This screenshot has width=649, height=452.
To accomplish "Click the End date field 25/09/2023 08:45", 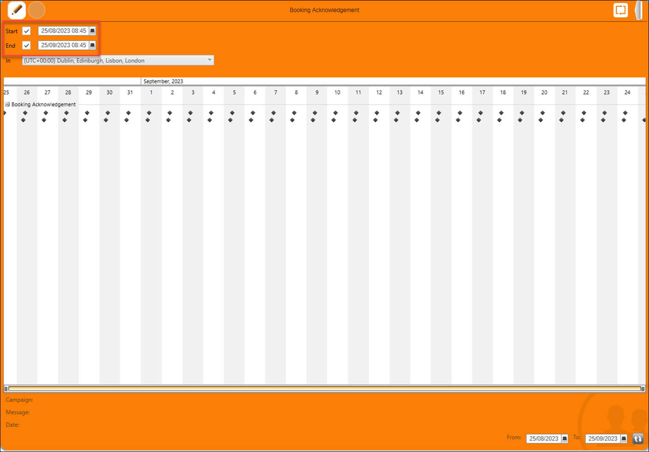I will (64, 45).
